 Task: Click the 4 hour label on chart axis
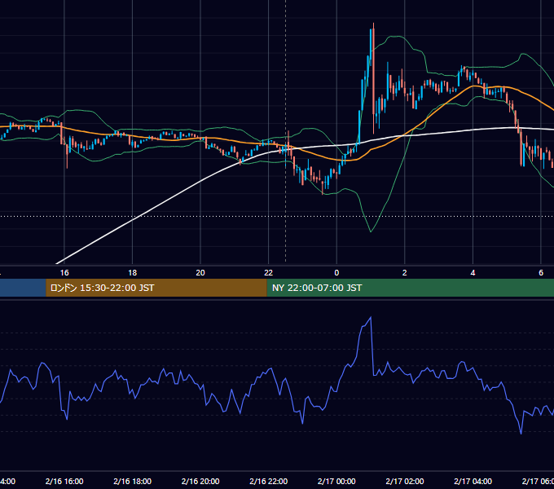pyautogui.click(x=473, y=273)
